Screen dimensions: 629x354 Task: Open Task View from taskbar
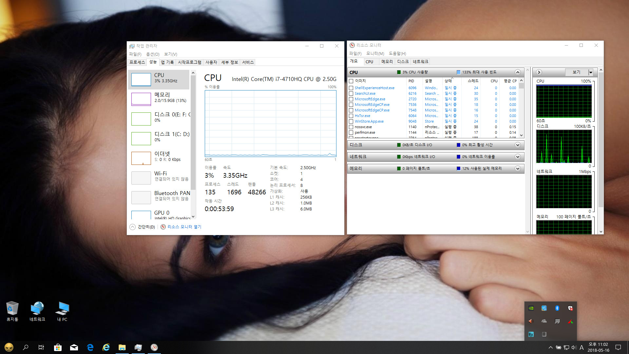pyautogui.click(x=41, y=347)
